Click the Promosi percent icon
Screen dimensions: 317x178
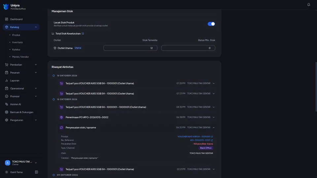[x=7, y=96]
